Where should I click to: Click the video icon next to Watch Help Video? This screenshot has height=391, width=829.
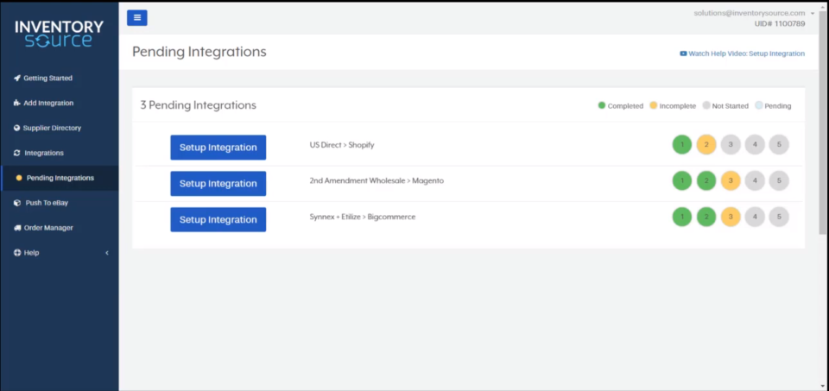(x=683, y=54)
